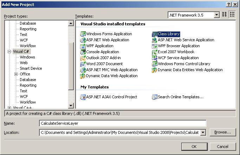Click the Outlook 2007 Add-in template icon

click(x=83, y=58)
